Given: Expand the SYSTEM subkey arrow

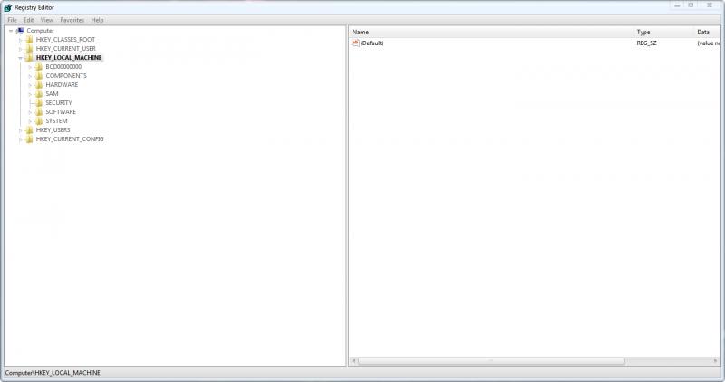Looking at the screenshot, I should tap(30, 121).
